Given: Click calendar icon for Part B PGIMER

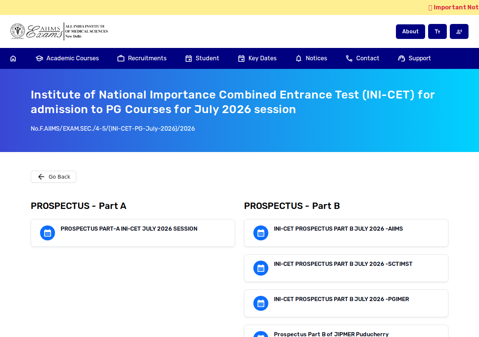Looking at the screenshot, I should click(261, 303).
